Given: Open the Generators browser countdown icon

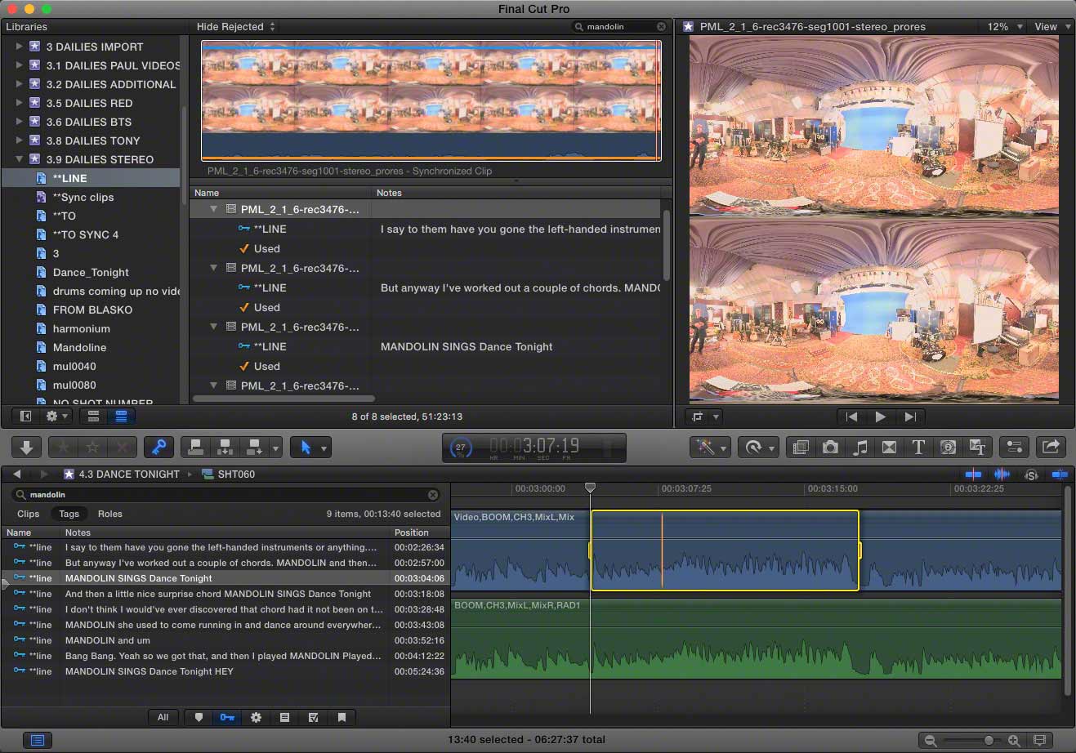Looking at the screenshot, I should [948, 447].
